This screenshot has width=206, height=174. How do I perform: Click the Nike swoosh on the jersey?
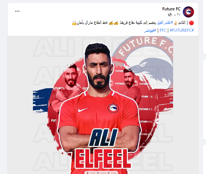(83, 109)
